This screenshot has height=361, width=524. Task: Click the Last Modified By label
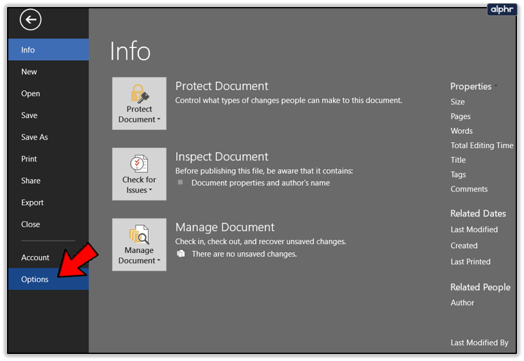coord(479,342)
